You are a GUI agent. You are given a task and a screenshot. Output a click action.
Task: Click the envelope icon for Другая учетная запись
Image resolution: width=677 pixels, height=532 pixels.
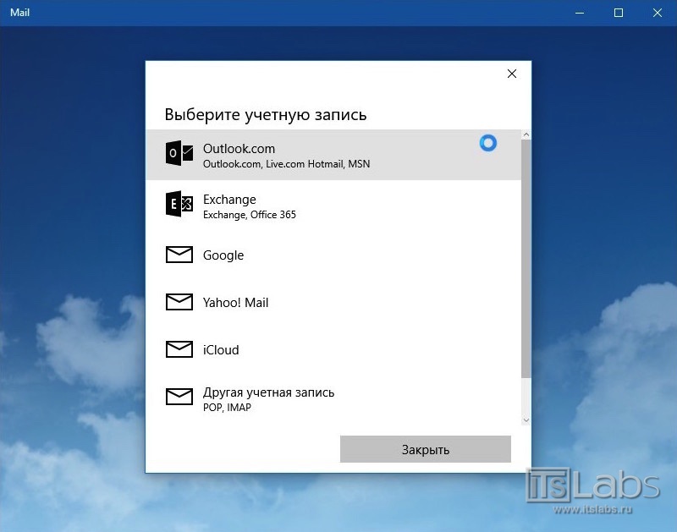click(x=179, y=397)
